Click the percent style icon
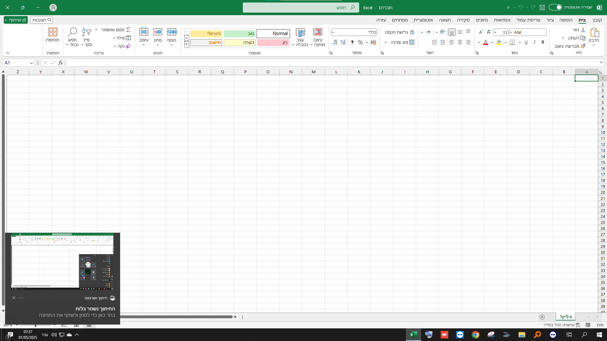Screen dimensions: 607x341 [x=360, y=42]
